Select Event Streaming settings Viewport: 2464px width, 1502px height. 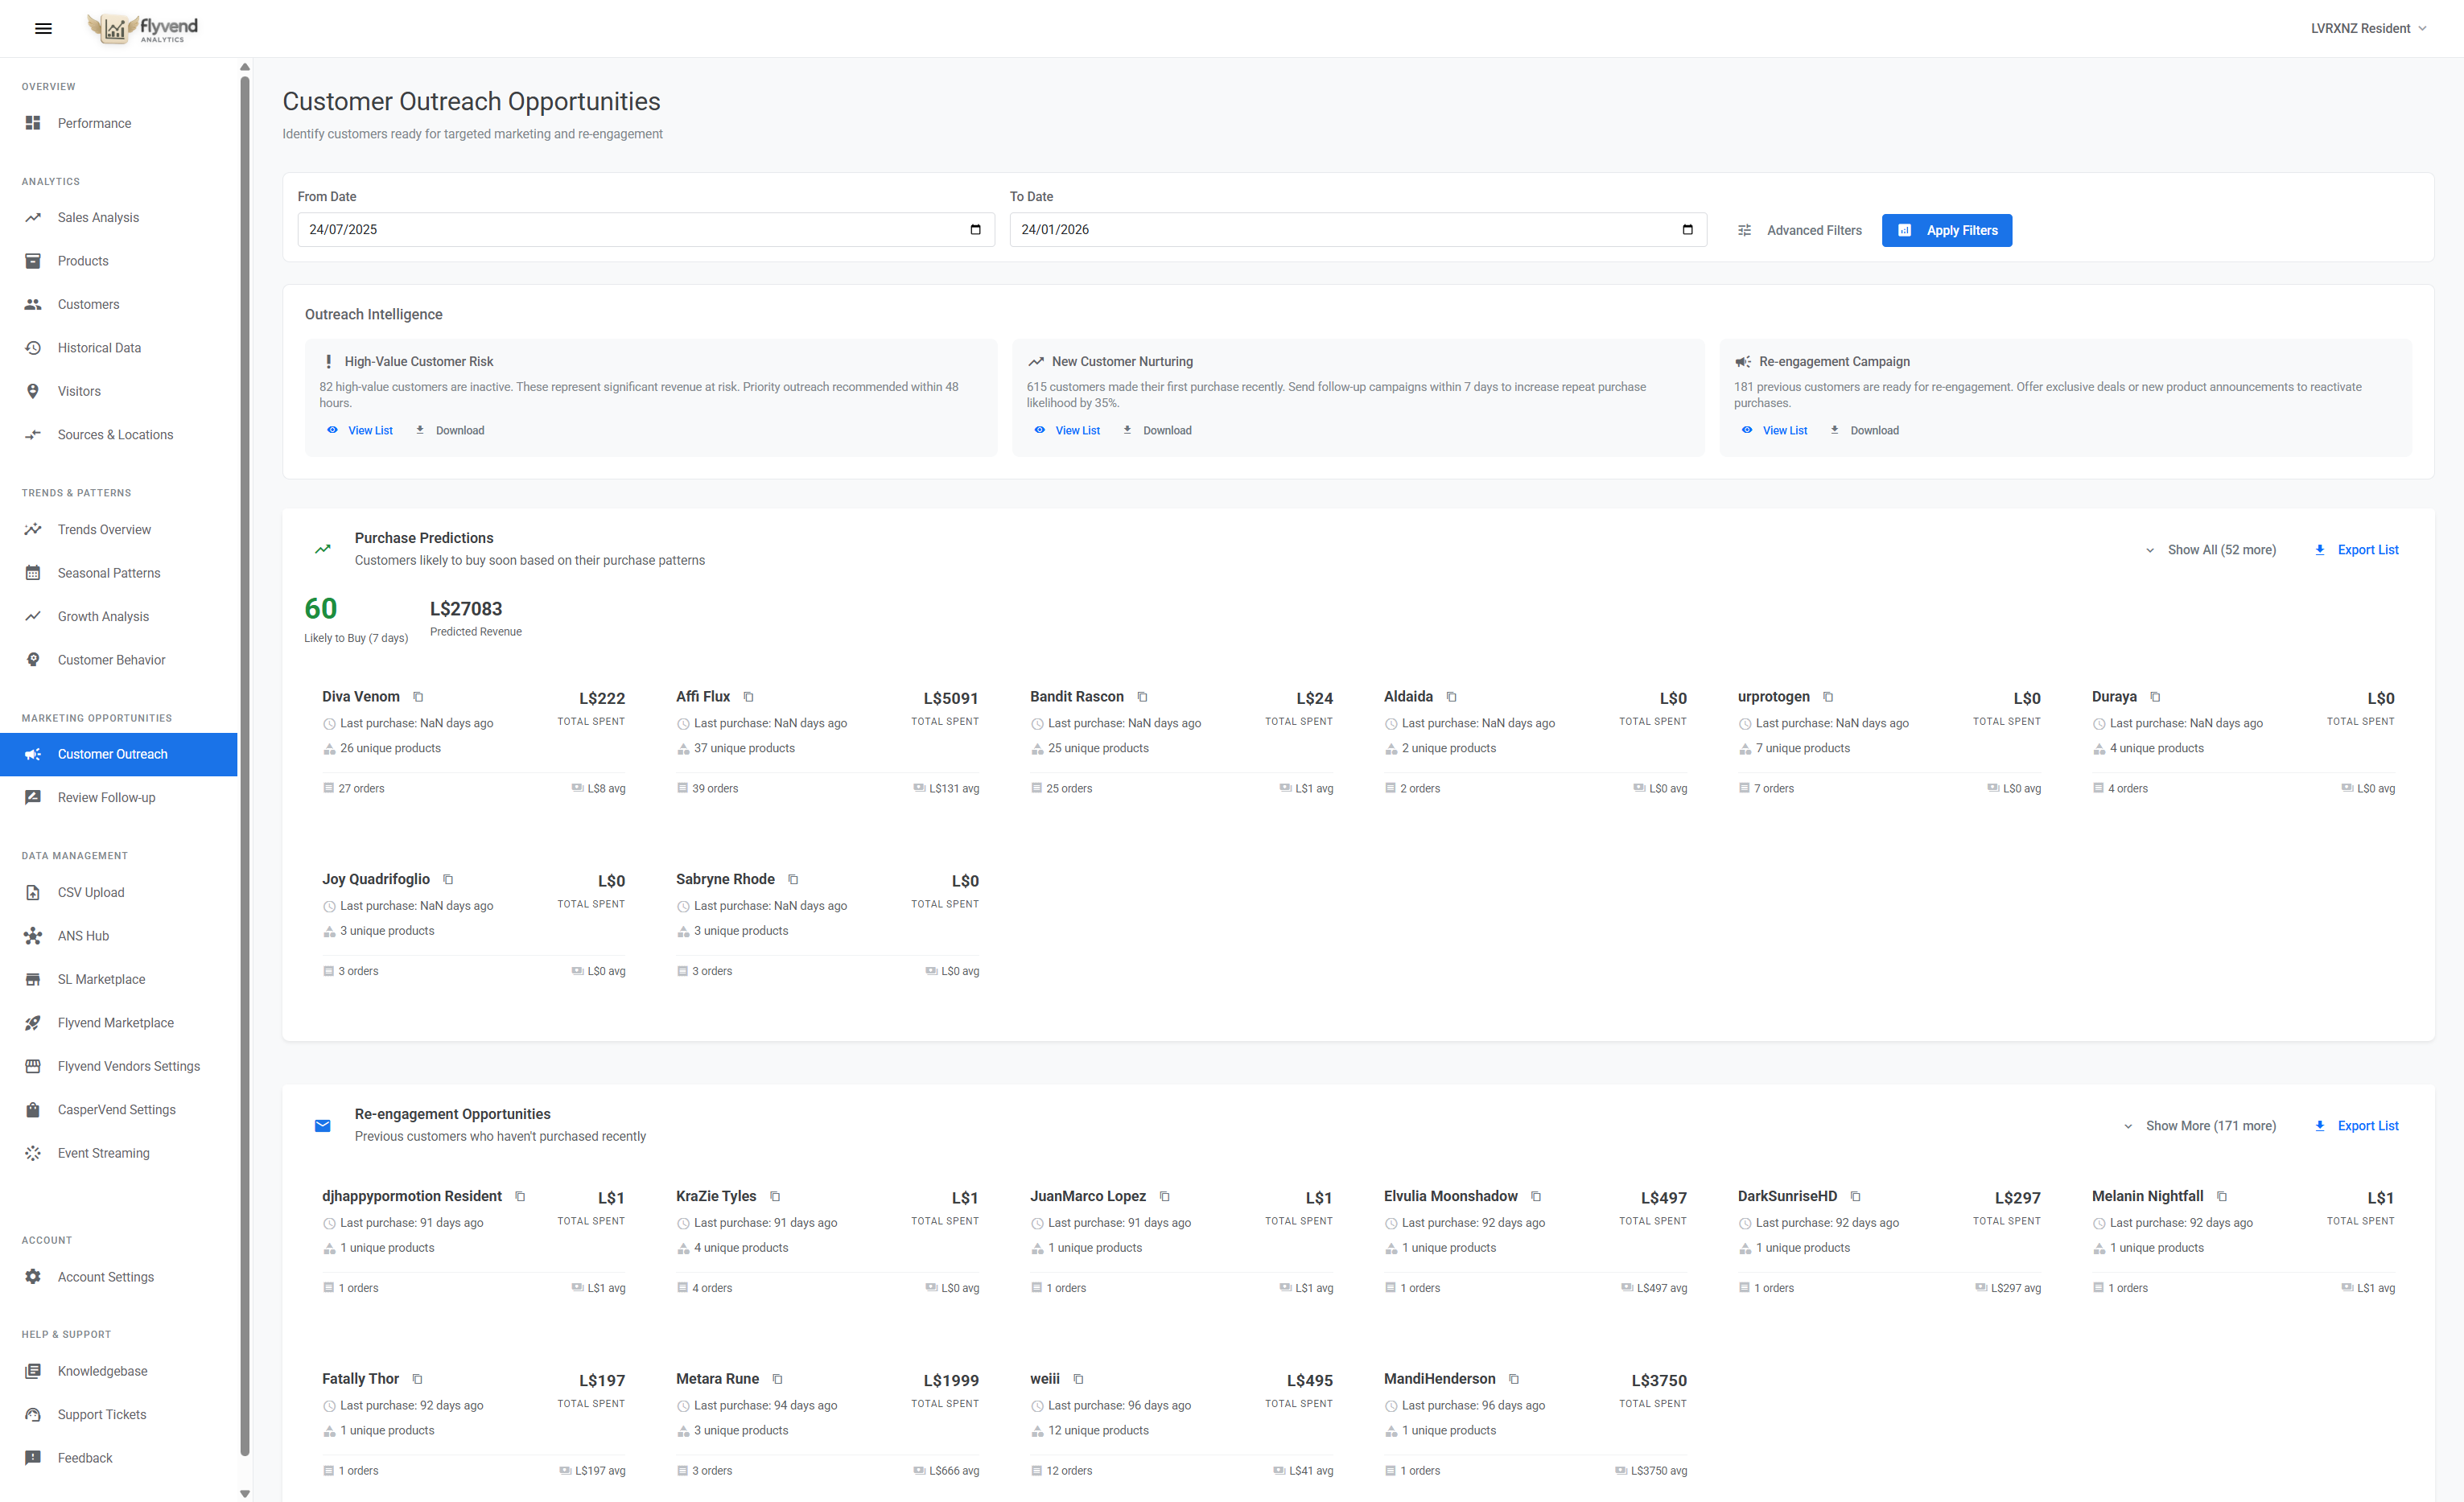[x=104, y=1153]
